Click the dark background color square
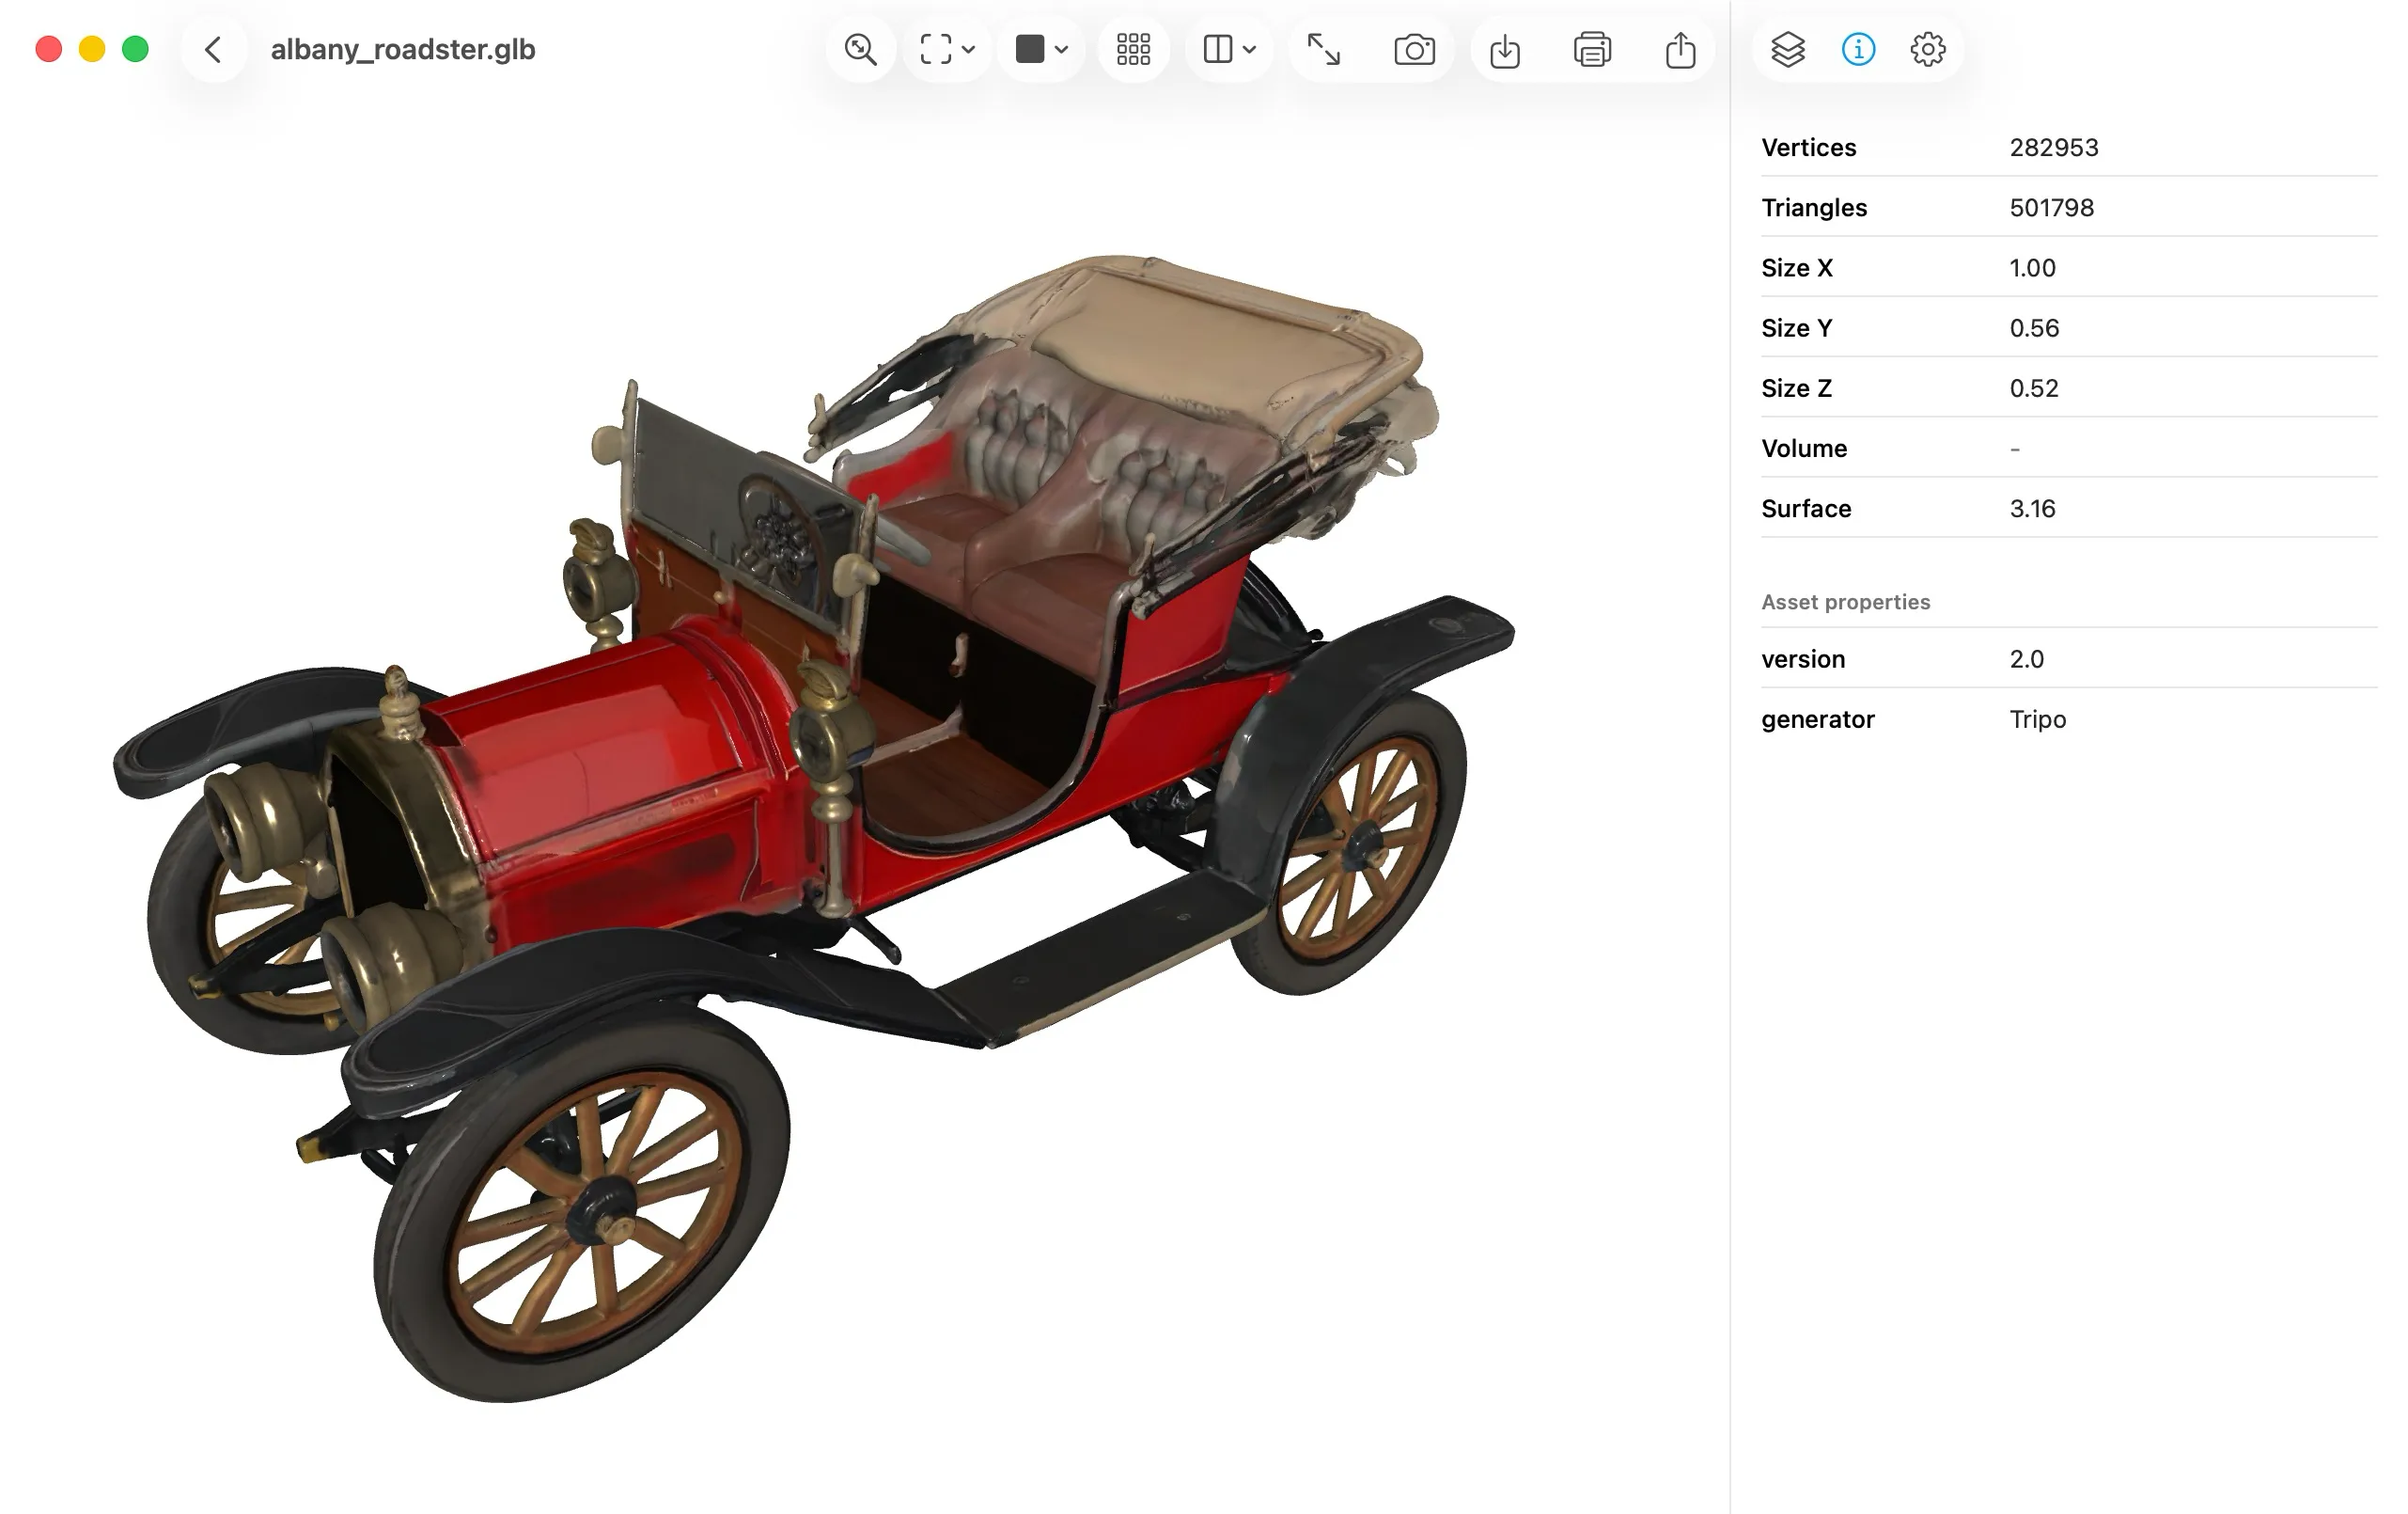The image size is (2408, 1514). pyautogui.click(x=1029, y=49)
